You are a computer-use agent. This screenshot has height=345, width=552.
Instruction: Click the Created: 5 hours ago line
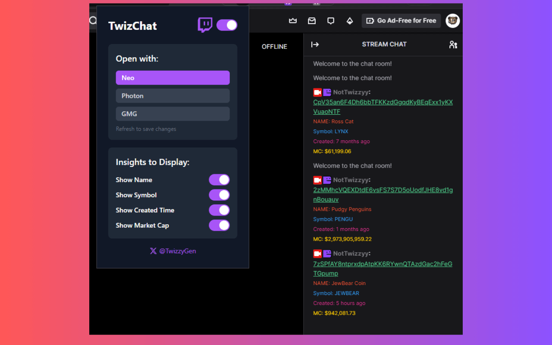pos(339,303)
